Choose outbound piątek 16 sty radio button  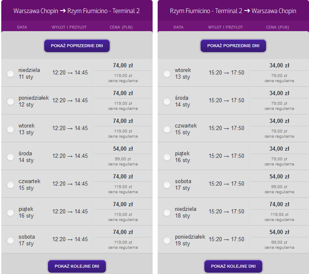click(11, 213)
